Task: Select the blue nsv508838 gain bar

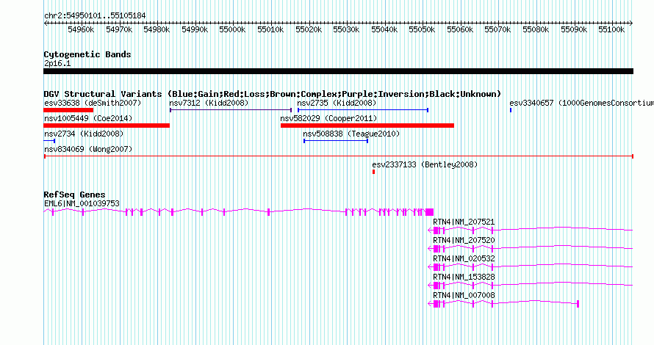Action: coord(336,141)
